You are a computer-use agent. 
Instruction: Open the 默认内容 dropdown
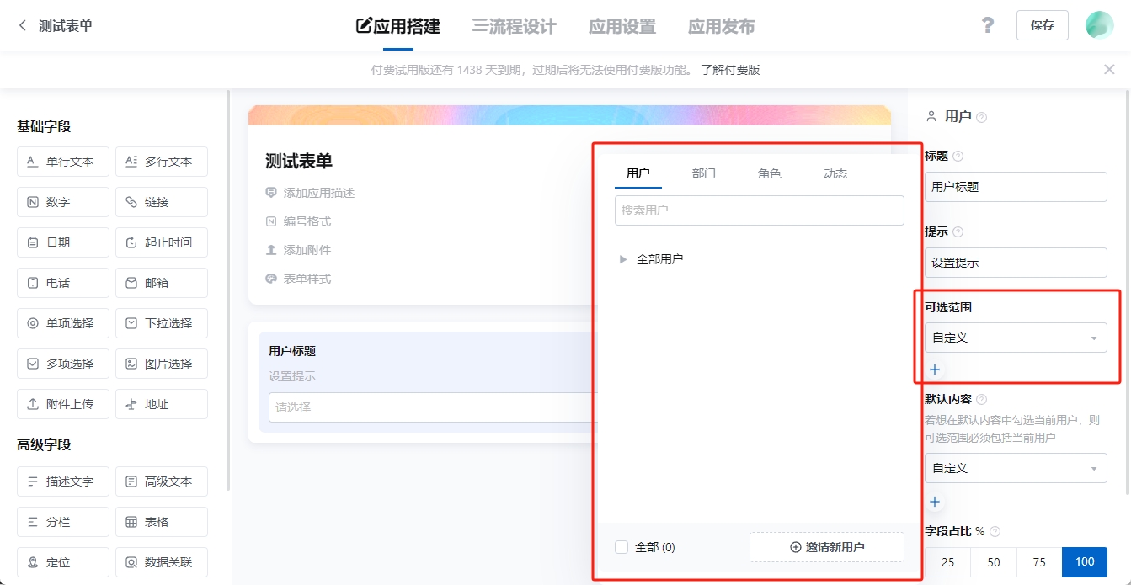click(x=1015, y=468)
